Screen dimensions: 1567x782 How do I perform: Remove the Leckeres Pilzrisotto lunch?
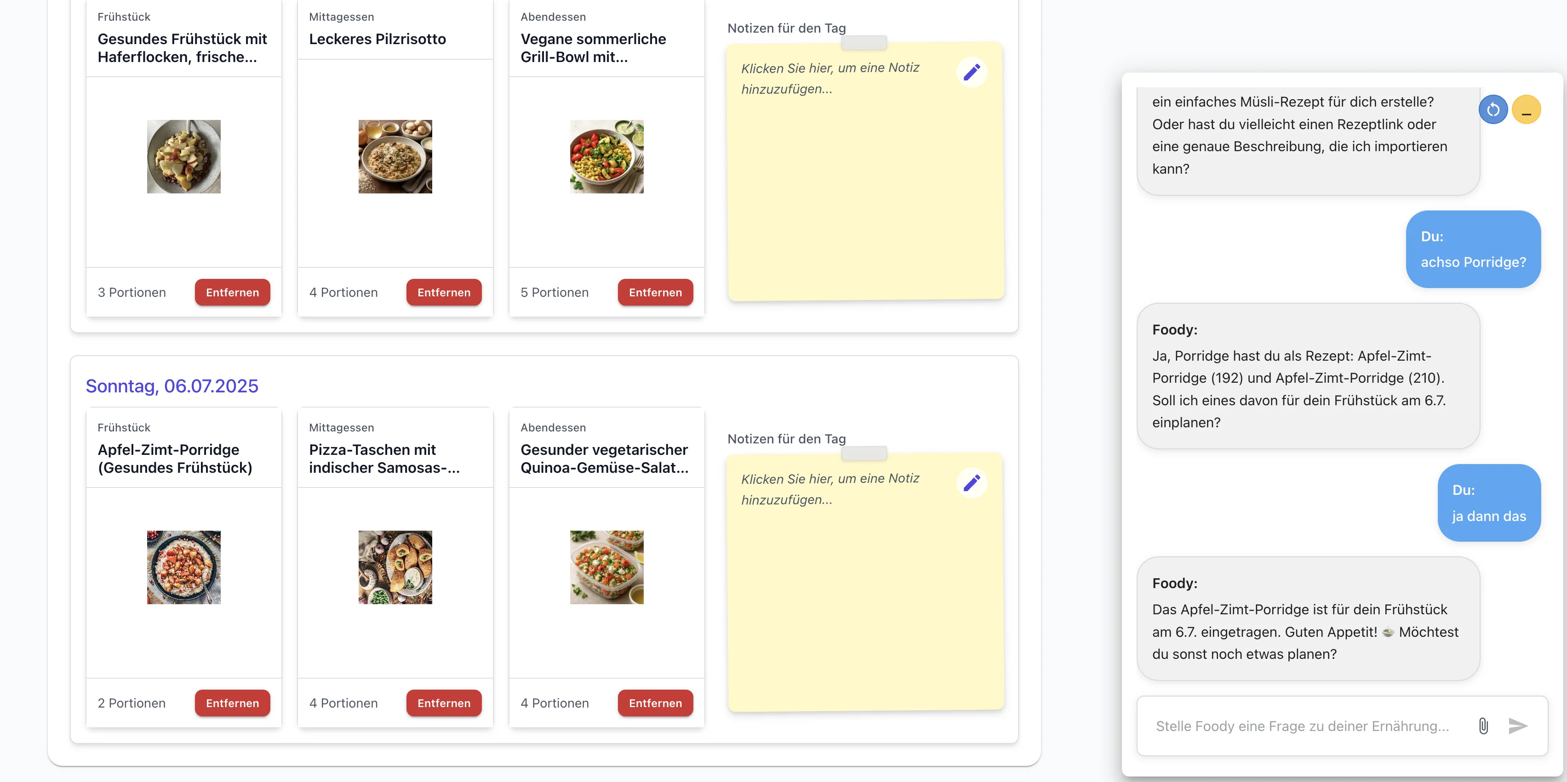coord(443,293)
